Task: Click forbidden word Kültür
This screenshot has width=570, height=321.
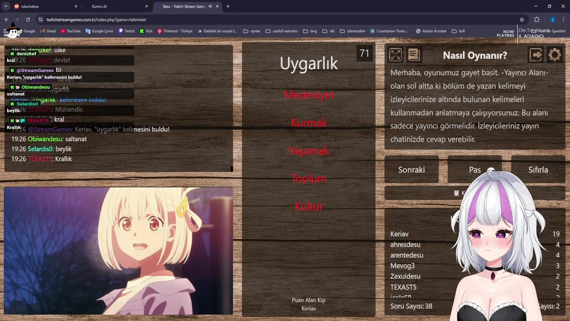Action: (309, 206)
